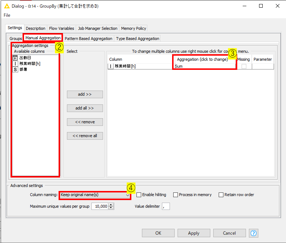Open Pattern Based Aggregation sub-tab

pyautogui.click(x=88, y=39)
